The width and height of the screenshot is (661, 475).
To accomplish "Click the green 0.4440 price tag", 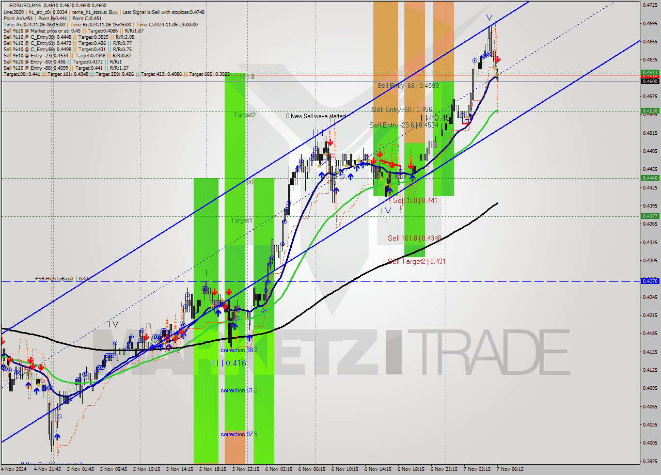I will click(649, 178).
